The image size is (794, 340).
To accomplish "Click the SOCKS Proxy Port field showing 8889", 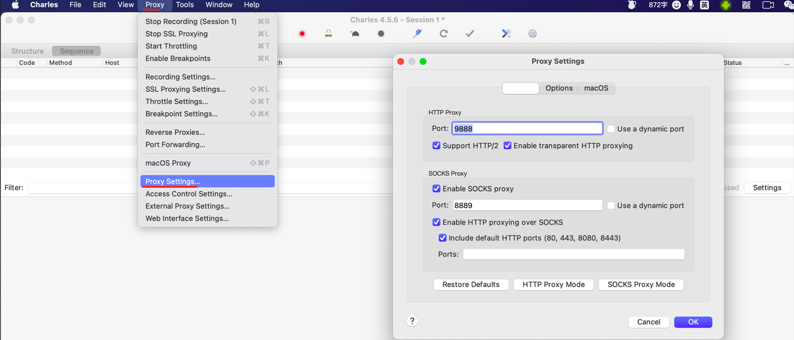I will pos(527,205).
